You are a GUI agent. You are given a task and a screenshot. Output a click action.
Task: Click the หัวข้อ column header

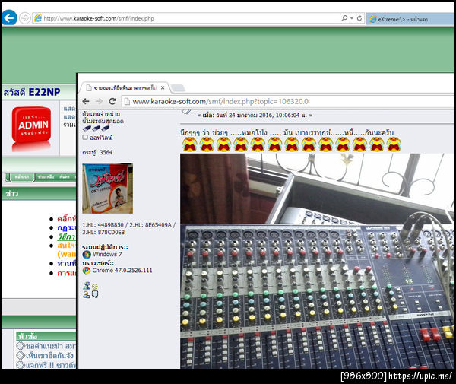[x=27, y=336]
